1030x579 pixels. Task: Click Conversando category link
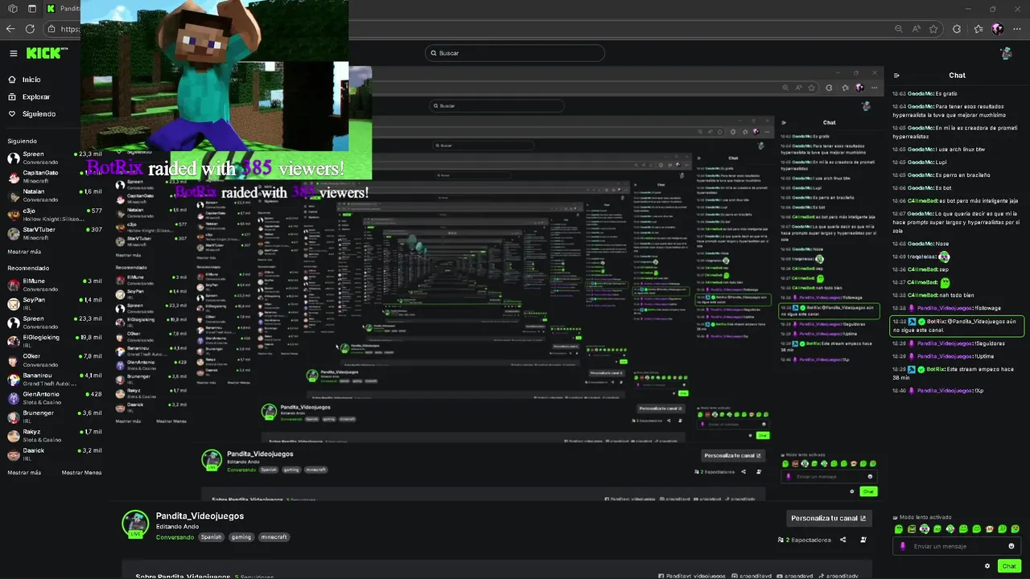point(175,537)
